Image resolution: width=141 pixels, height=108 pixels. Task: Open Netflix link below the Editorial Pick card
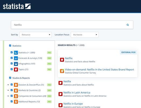(67, 82)
